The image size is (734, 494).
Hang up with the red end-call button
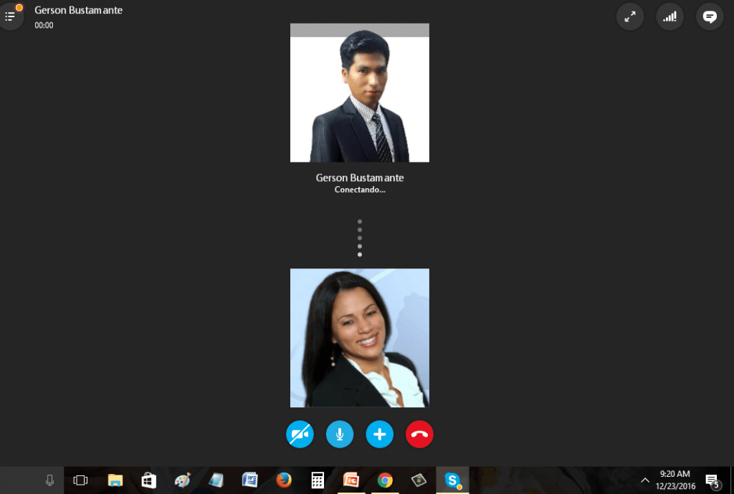[x=419, y=434]
